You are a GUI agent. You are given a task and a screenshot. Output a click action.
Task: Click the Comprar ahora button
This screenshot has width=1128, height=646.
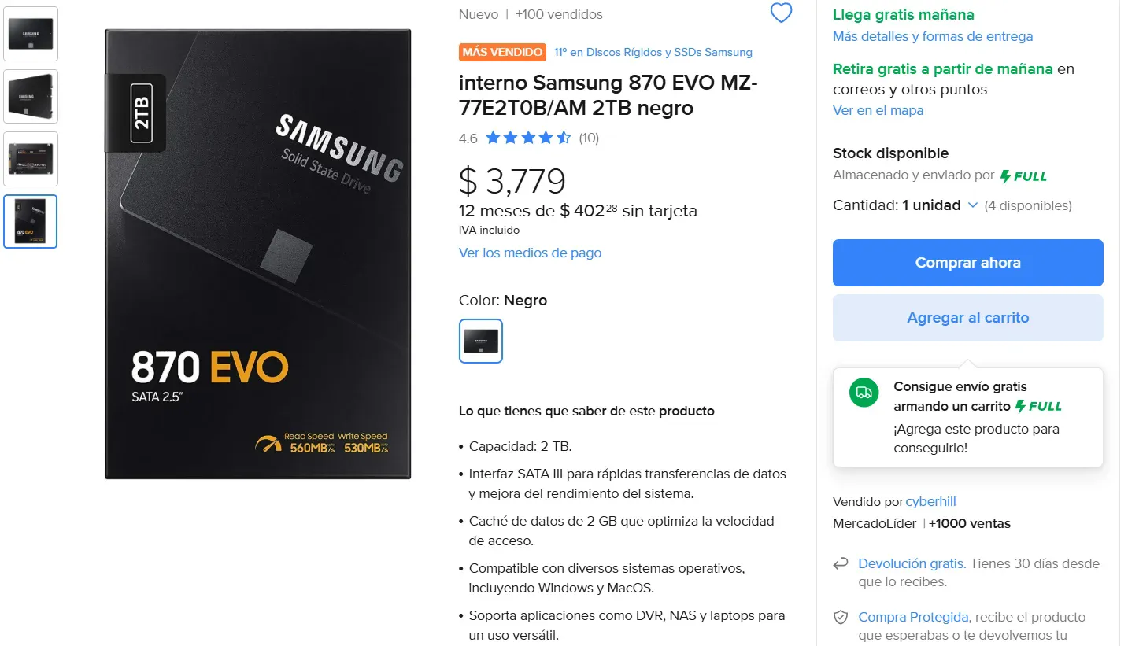968,263
